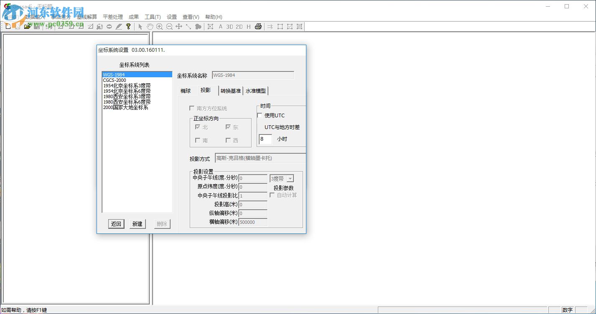Click the 'A' toolbar icon
This screenshot has width=596, height=314.
tap(221, 26)
